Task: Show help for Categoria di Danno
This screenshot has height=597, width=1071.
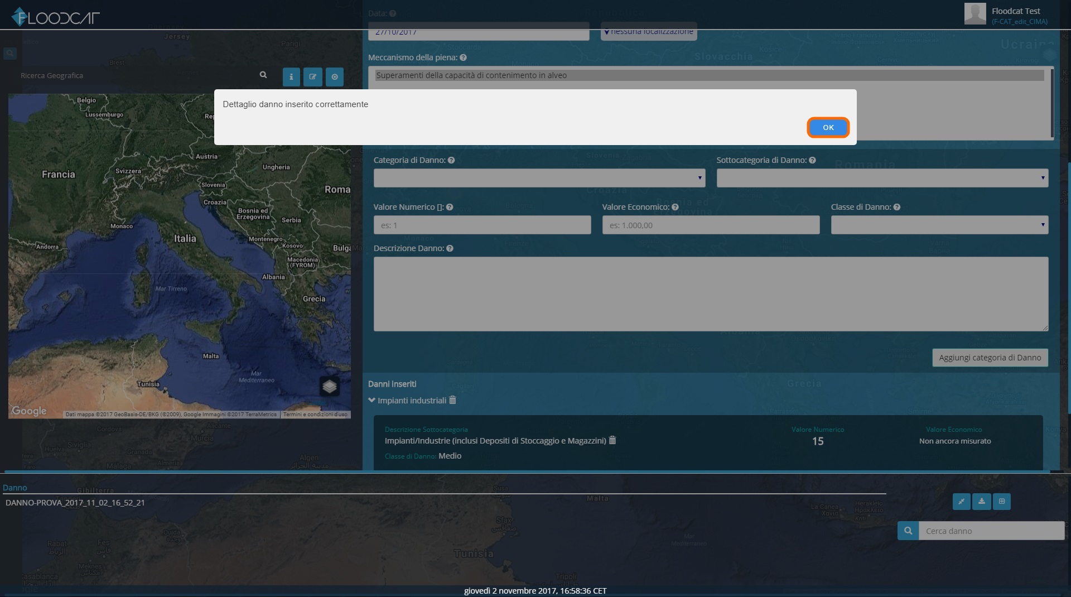Action: coord(451,160)
